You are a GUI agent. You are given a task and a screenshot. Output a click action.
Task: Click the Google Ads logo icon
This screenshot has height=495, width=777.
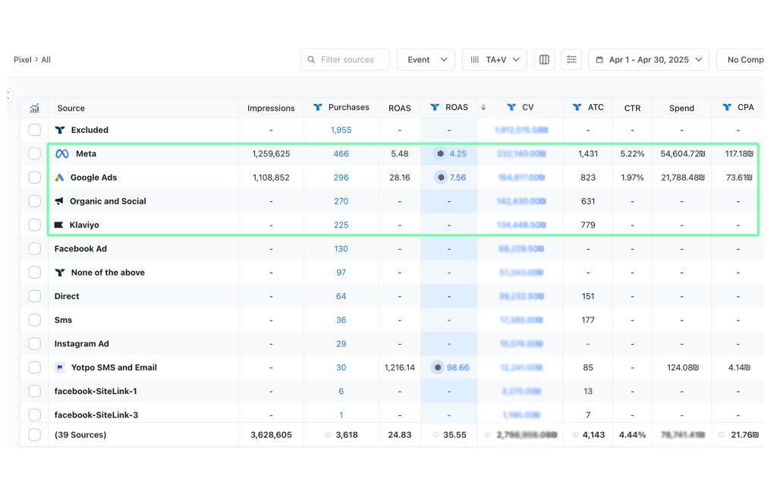click(59, 178)
